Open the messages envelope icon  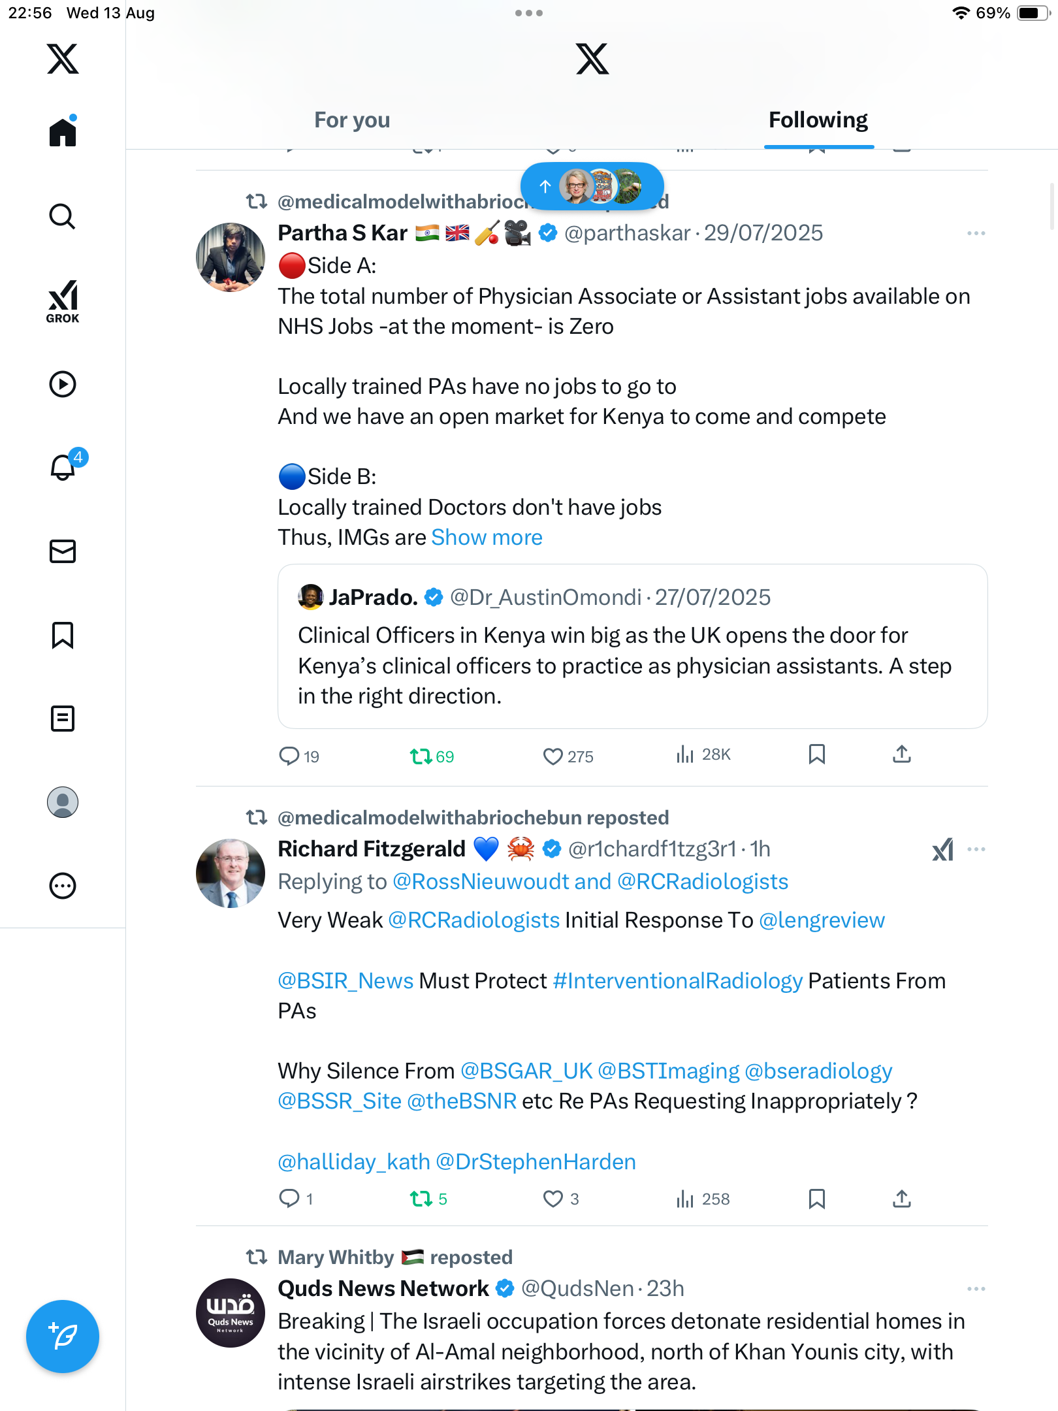(x=63, y=551)
